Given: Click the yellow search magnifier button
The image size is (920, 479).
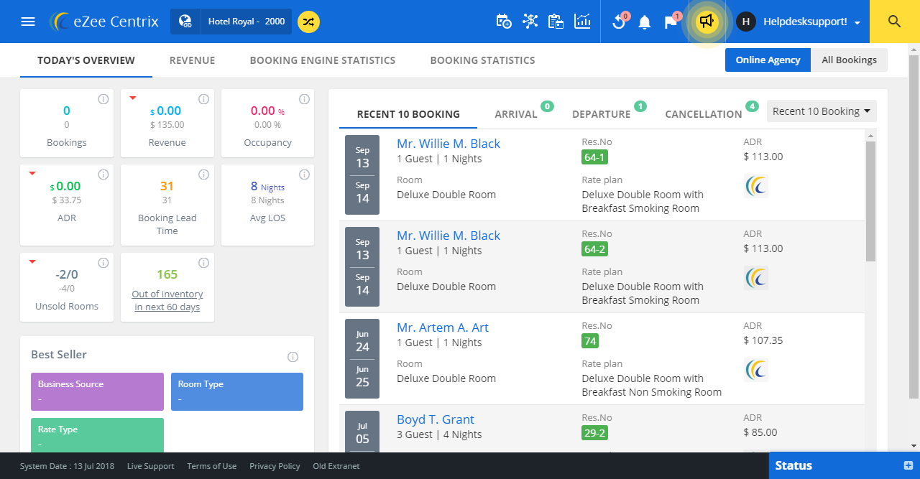Looking at the screenshot, I should pyautogui.click(x=894, y=22).
